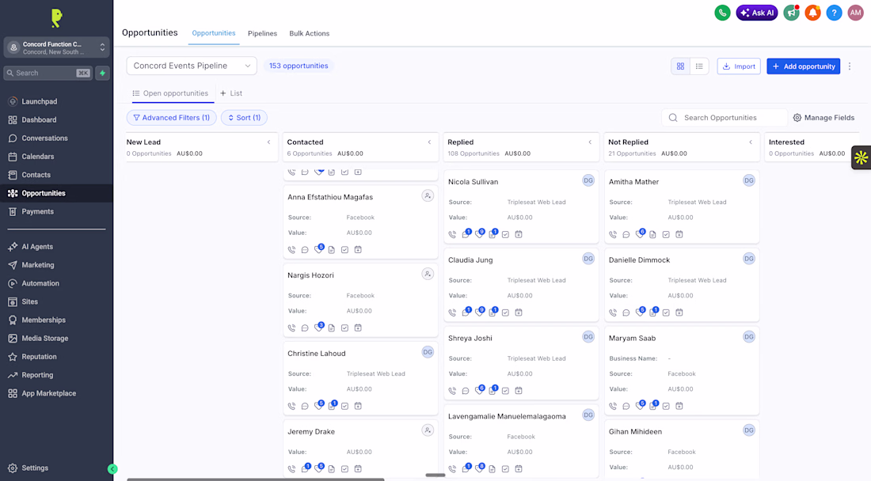Click tasks checkbox icon on Claudia Jung card

tap(505, 313)
